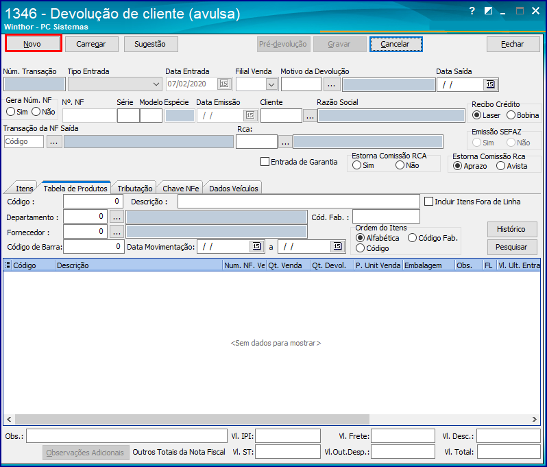Click the Carregar button
The height and width of the screenshot is (467, 547).
tap(91, 44)
